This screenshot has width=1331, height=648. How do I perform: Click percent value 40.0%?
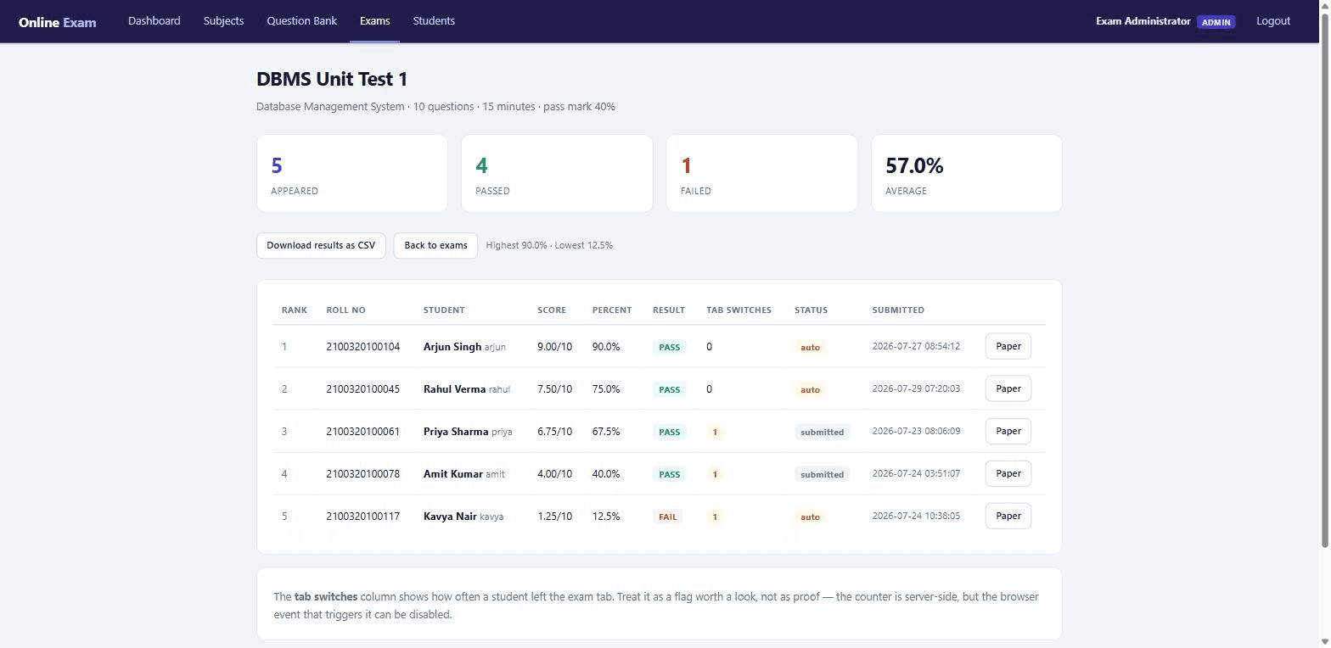coord(606,473)
